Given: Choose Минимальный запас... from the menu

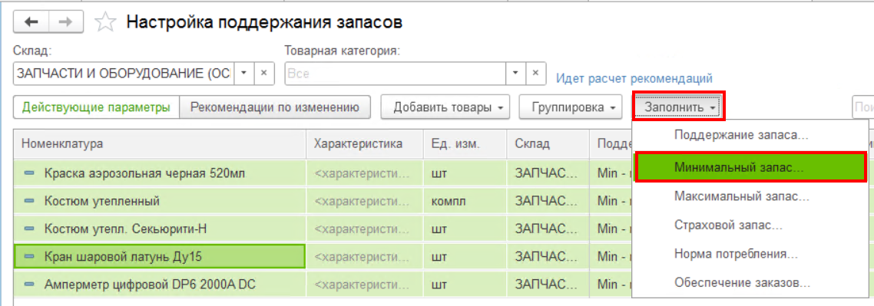Looking at the screenshot, I should point(750,167).
